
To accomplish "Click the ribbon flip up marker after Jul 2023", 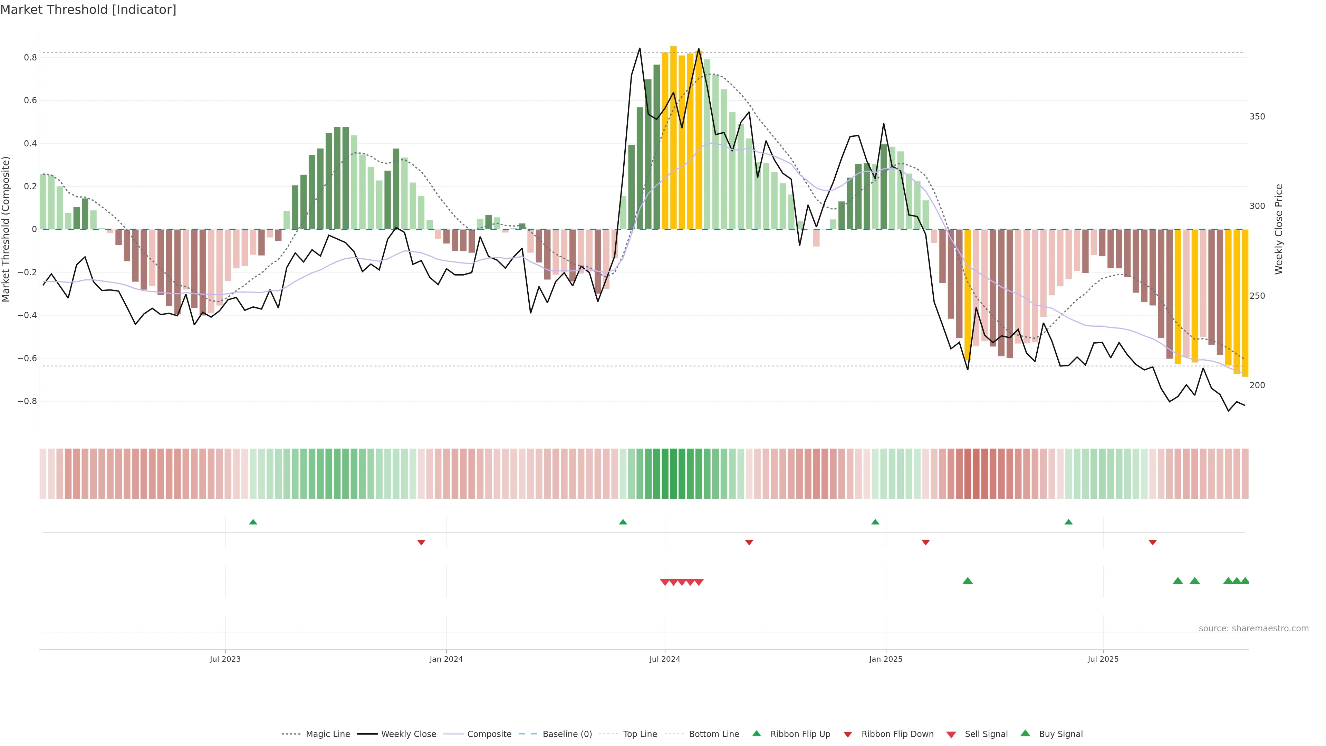I will (x=253, y=522).
